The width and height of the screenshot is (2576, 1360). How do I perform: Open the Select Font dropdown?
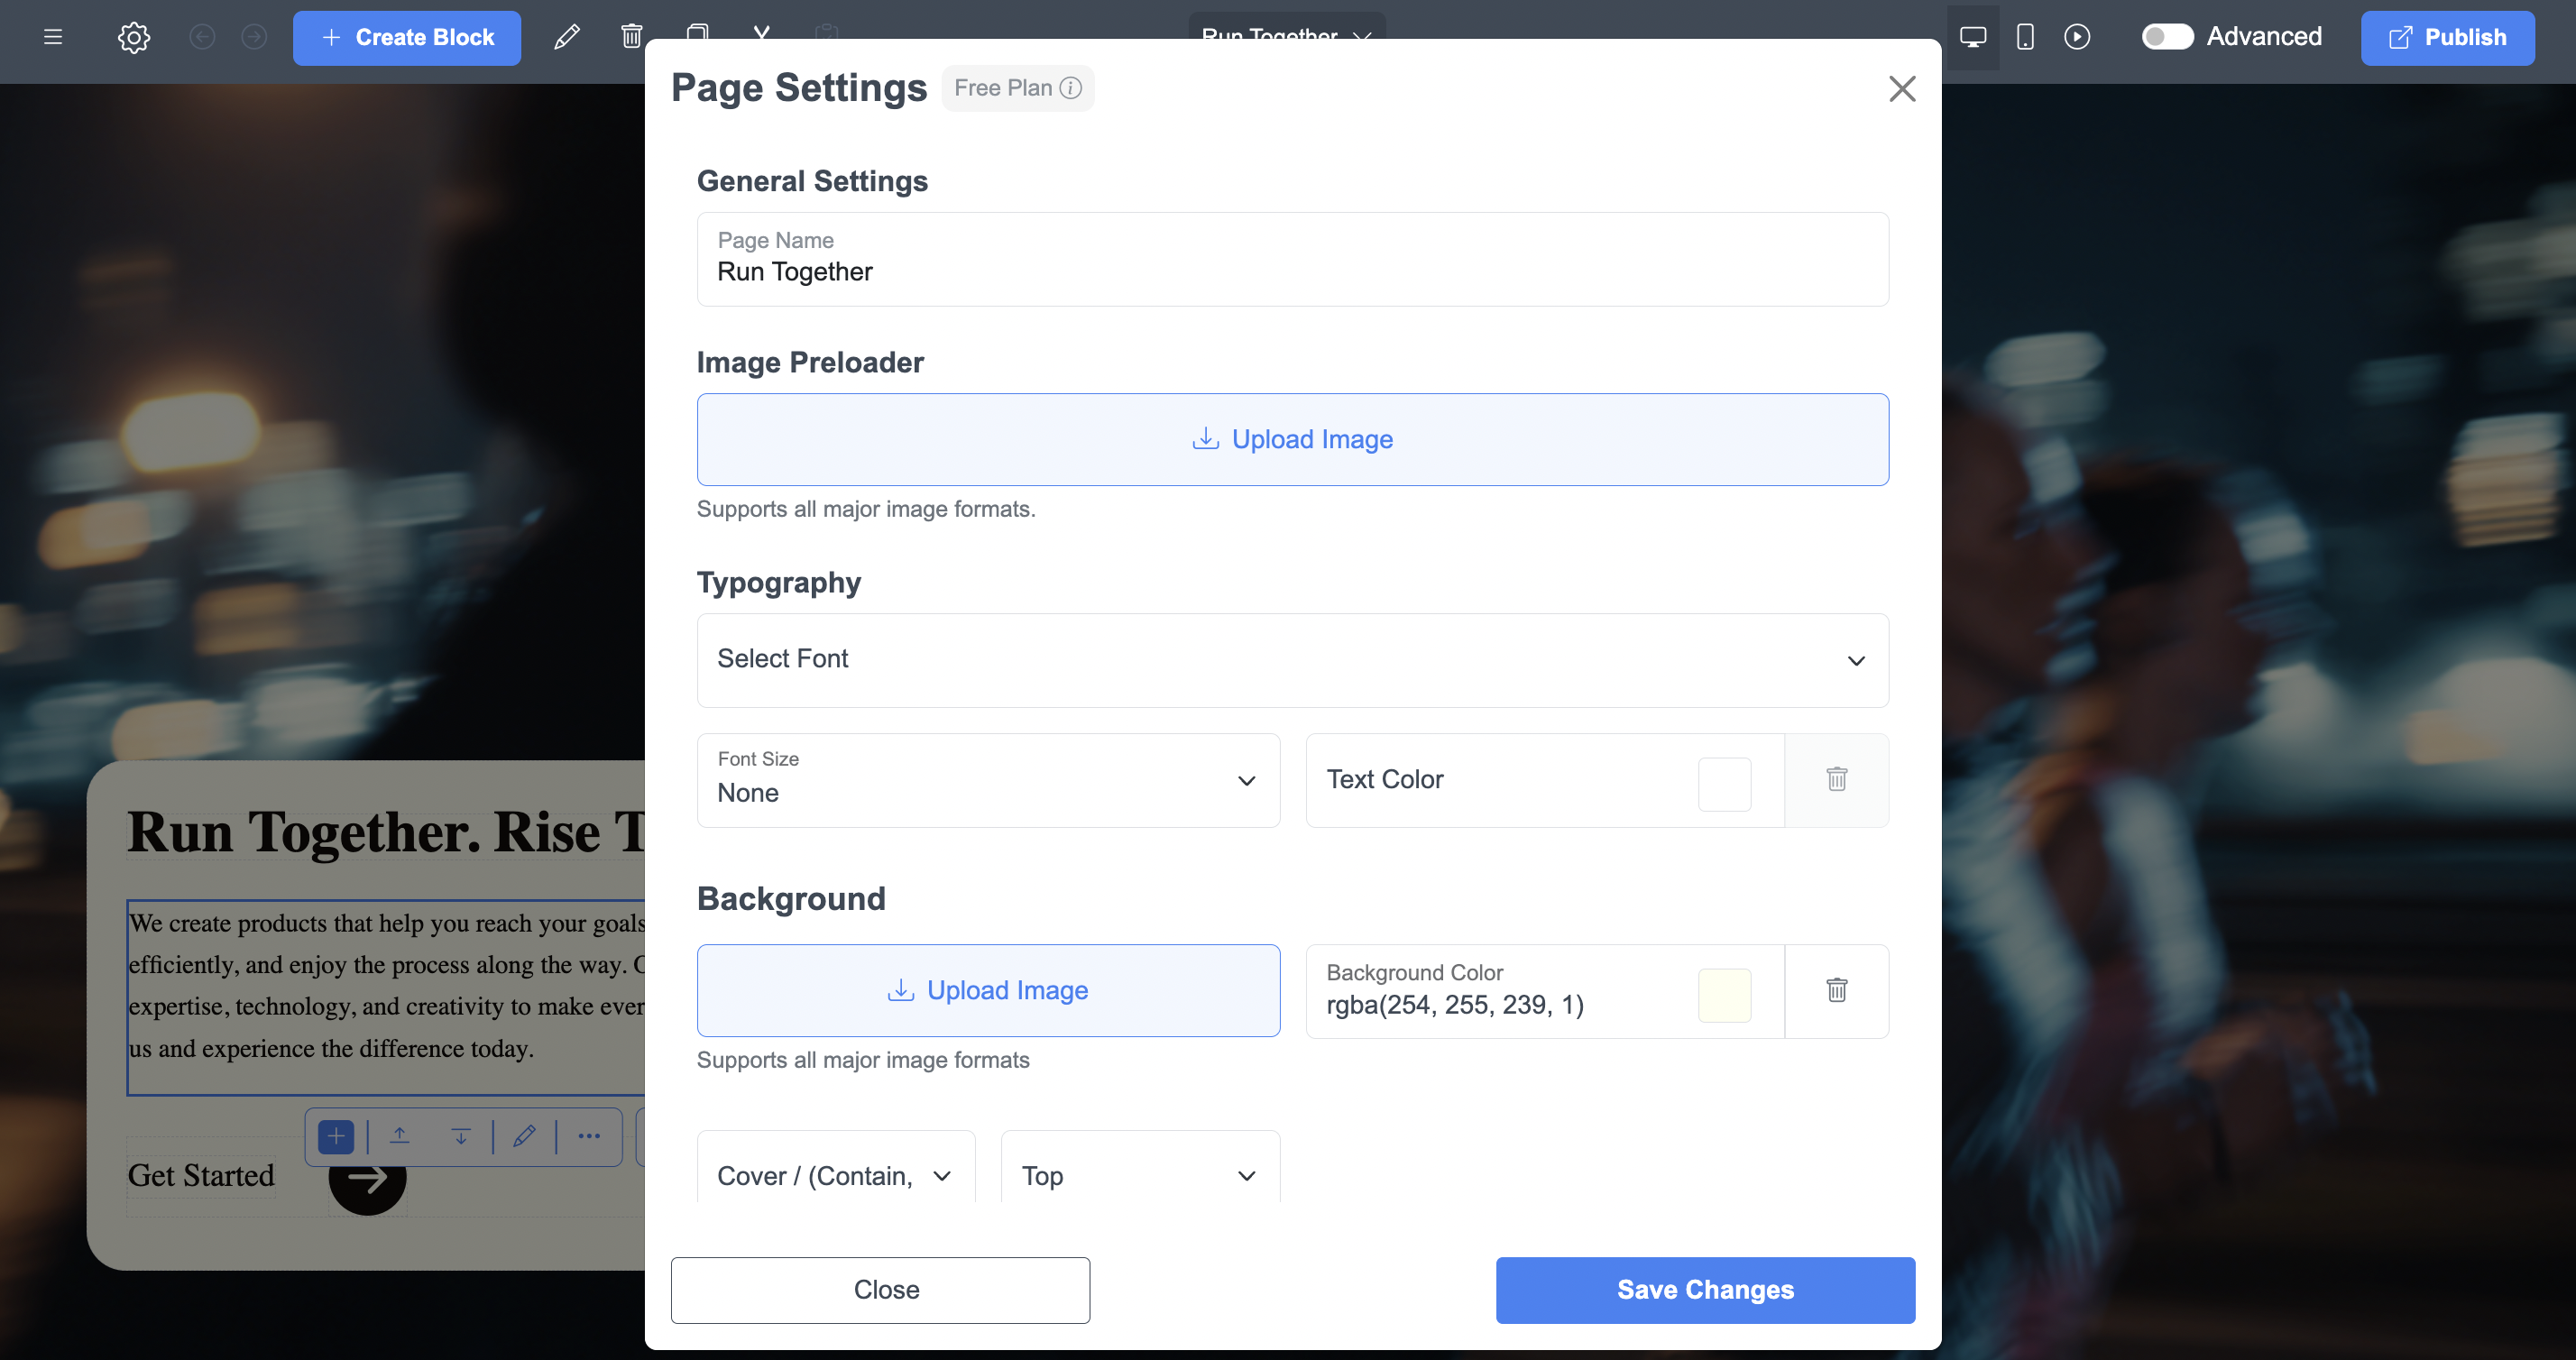[x=1292, y=660]
